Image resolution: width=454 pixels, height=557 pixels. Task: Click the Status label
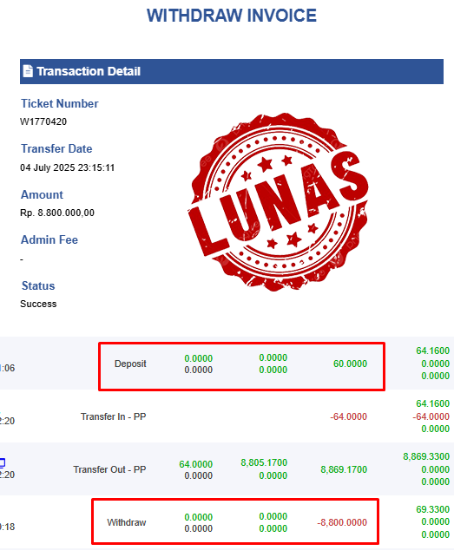(38, 285)
